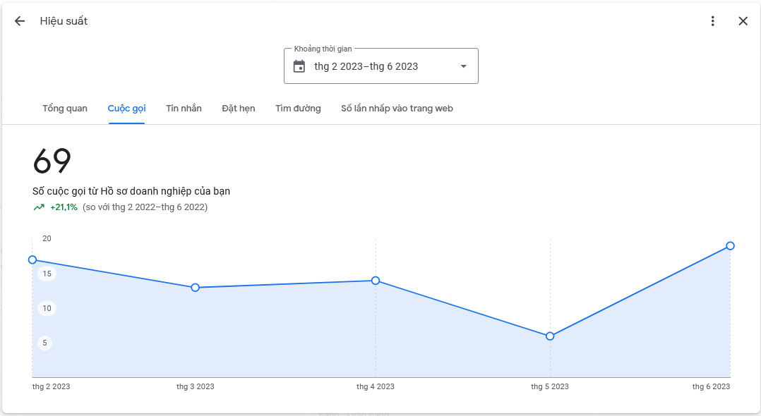Switch to the Tổng quan tab
This screenshot has width=761, height=416.
point(65,108)
